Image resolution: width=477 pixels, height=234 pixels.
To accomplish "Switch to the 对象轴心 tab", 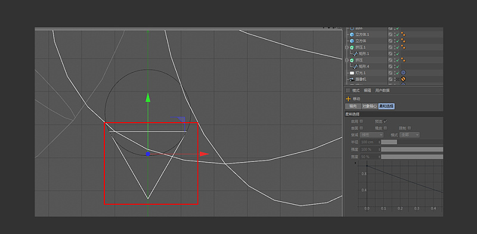I will (x=369, y=107).
